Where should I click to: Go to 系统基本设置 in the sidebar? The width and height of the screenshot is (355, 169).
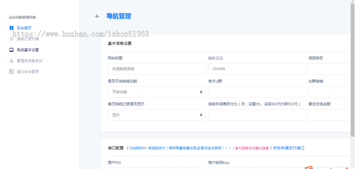[x=28, y=50]
